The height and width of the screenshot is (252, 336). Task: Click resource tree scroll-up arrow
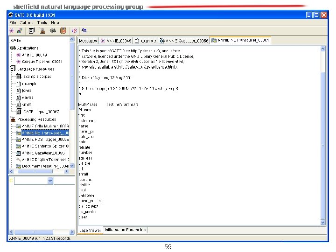[x=72, y=39]
